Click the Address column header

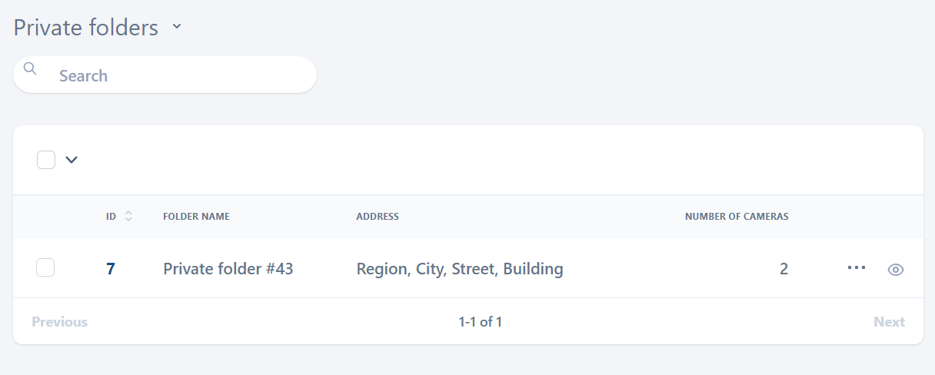coord(378,217)
